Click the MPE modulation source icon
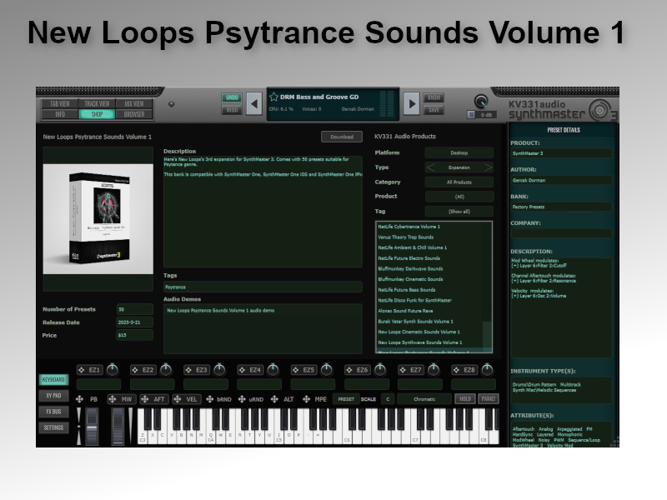 [306, 399]
